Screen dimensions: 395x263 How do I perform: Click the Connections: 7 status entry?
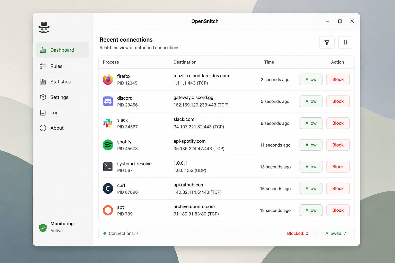click(123, 233)
